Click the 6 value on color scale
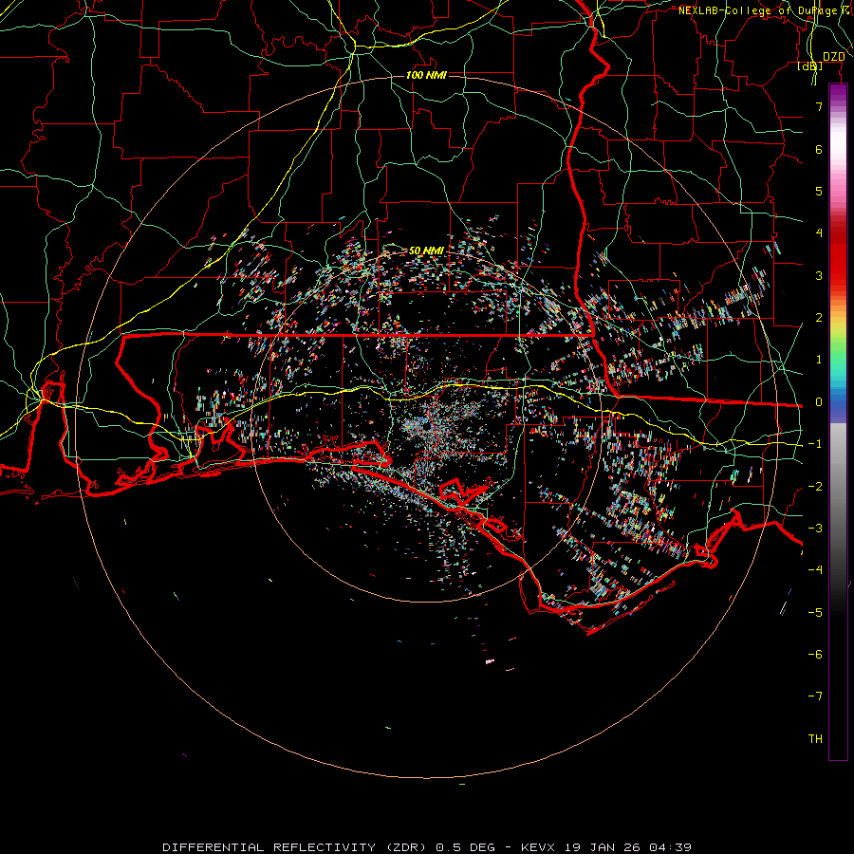 (819, 149)
